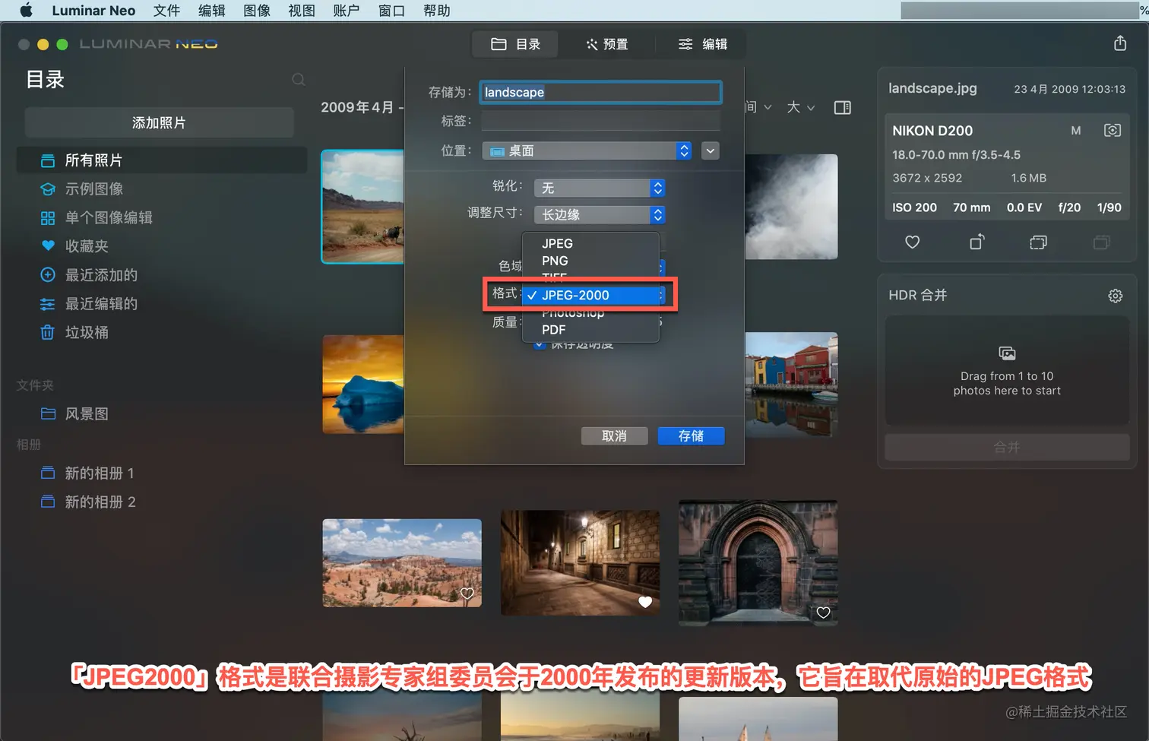Open the 大 thumbnail size dropdown
This screenshot has width=1149, height=741.
pyautogui.click(x=800, y=107)
